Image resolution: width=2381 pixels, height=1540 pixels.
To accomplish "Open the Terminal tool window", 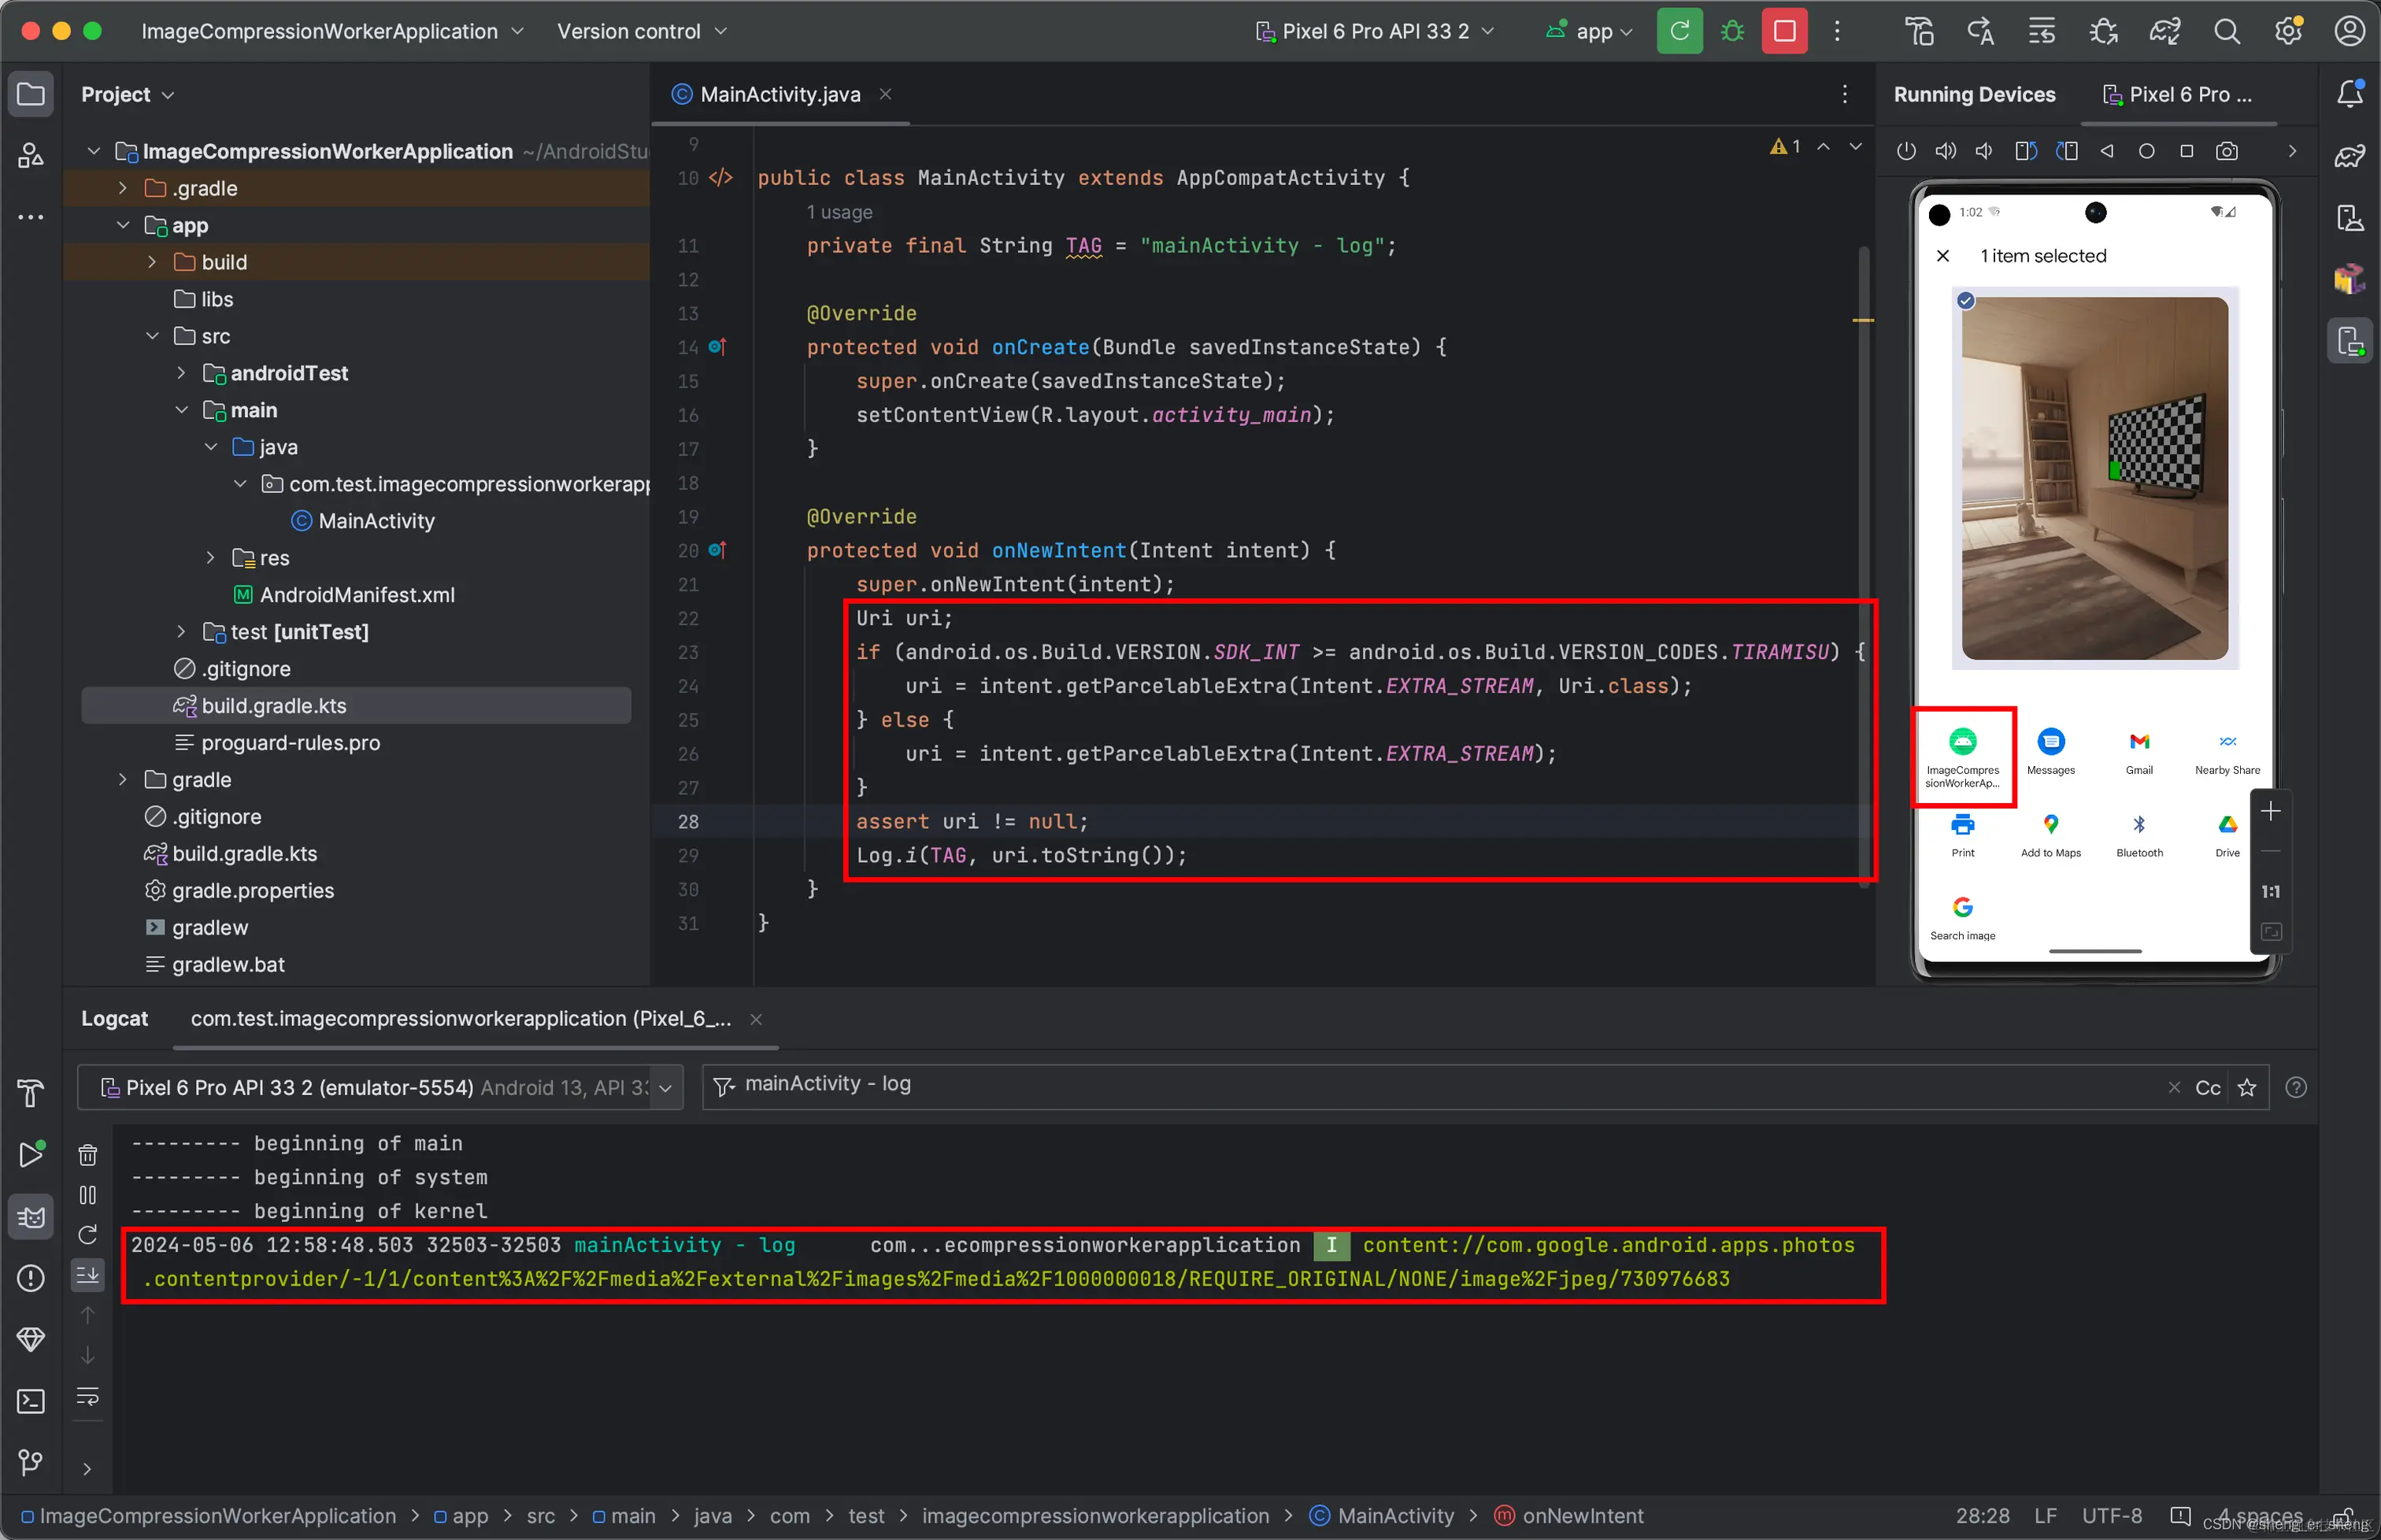I will [x=31, y=1401].
